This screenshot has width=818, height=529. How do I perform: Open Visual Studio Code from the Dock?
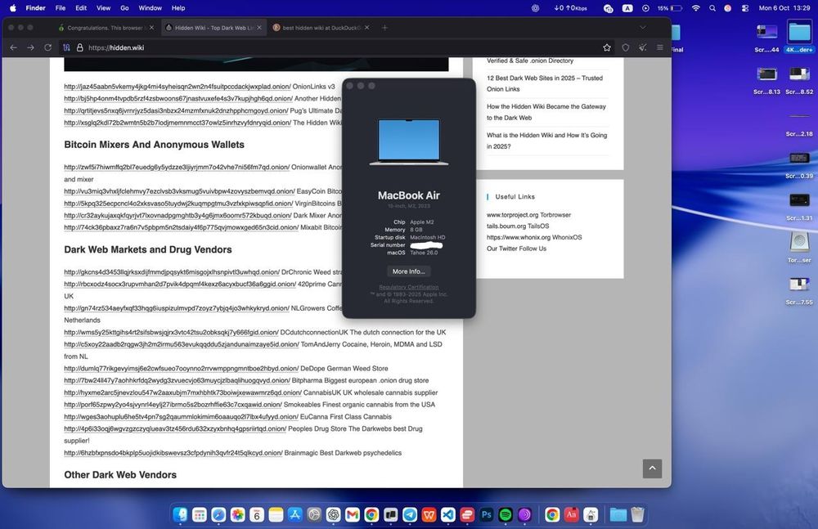click(x=448, y=515)
